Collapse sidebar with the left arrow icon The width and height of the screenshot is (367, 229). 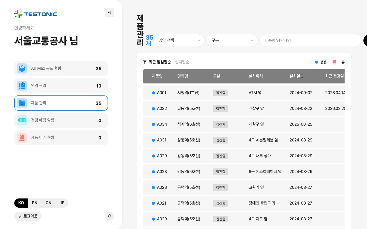(x=110, y=12)
